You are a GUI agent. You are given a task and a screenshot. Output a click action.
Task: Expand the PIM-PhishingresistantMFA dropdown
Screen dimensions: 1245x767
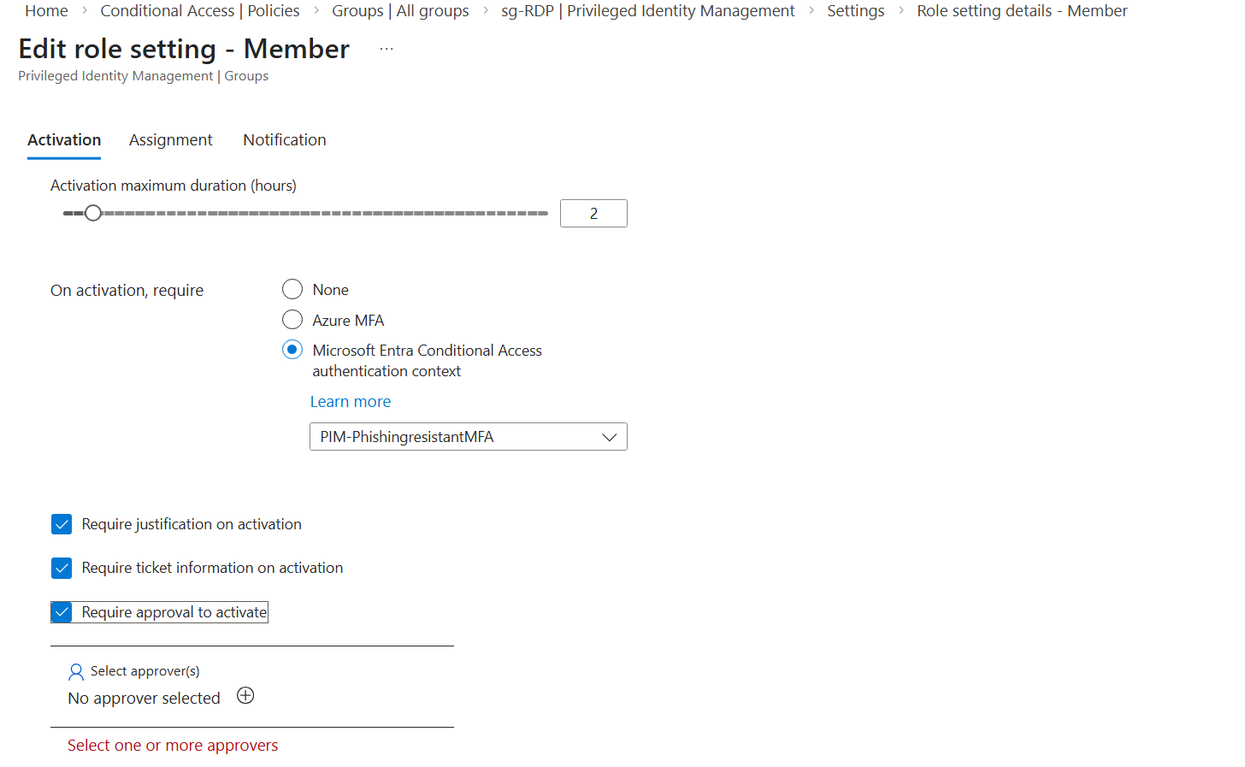tap(468, 437)
